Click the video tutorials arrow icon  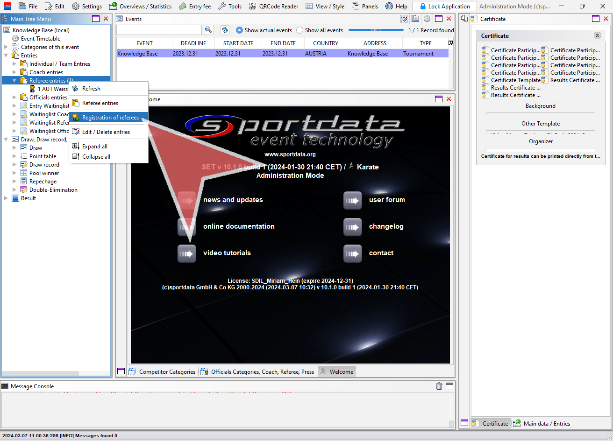[x=186, y=253]
